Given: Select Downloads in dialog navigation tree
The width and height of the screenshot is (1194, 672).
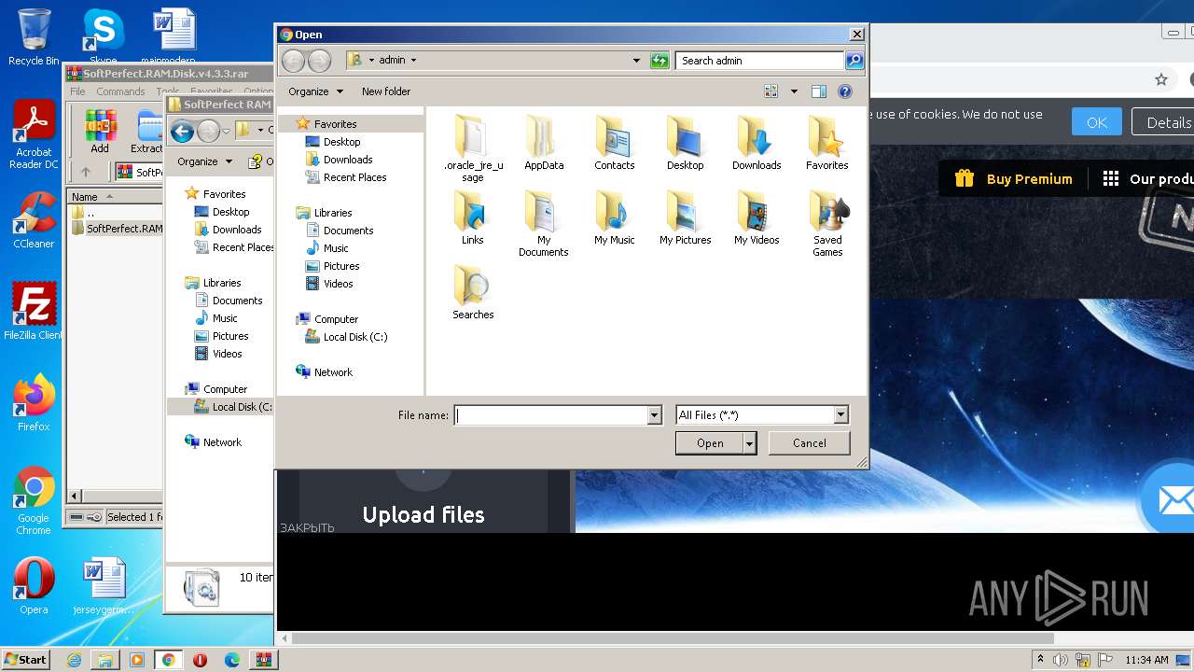Looking at the screenshot, I should [x=348, y=160].
